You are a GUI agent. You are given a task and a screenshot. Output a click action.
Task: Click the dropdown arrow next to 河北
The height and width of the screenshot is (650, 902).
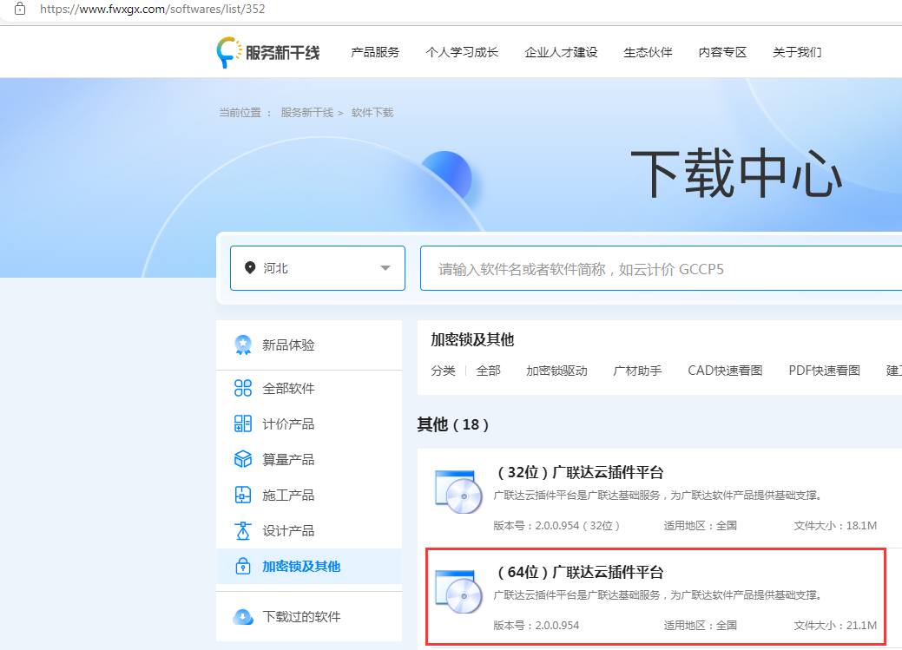[385, 268]
